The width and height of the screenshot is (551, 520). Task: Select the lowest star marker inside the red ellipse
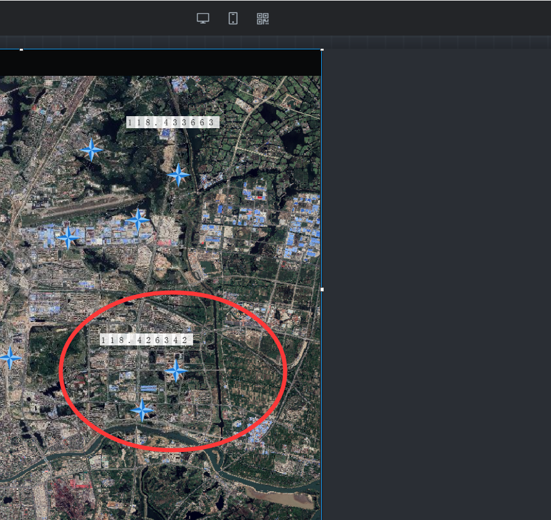pyautogui.click(x=142, y=410)
